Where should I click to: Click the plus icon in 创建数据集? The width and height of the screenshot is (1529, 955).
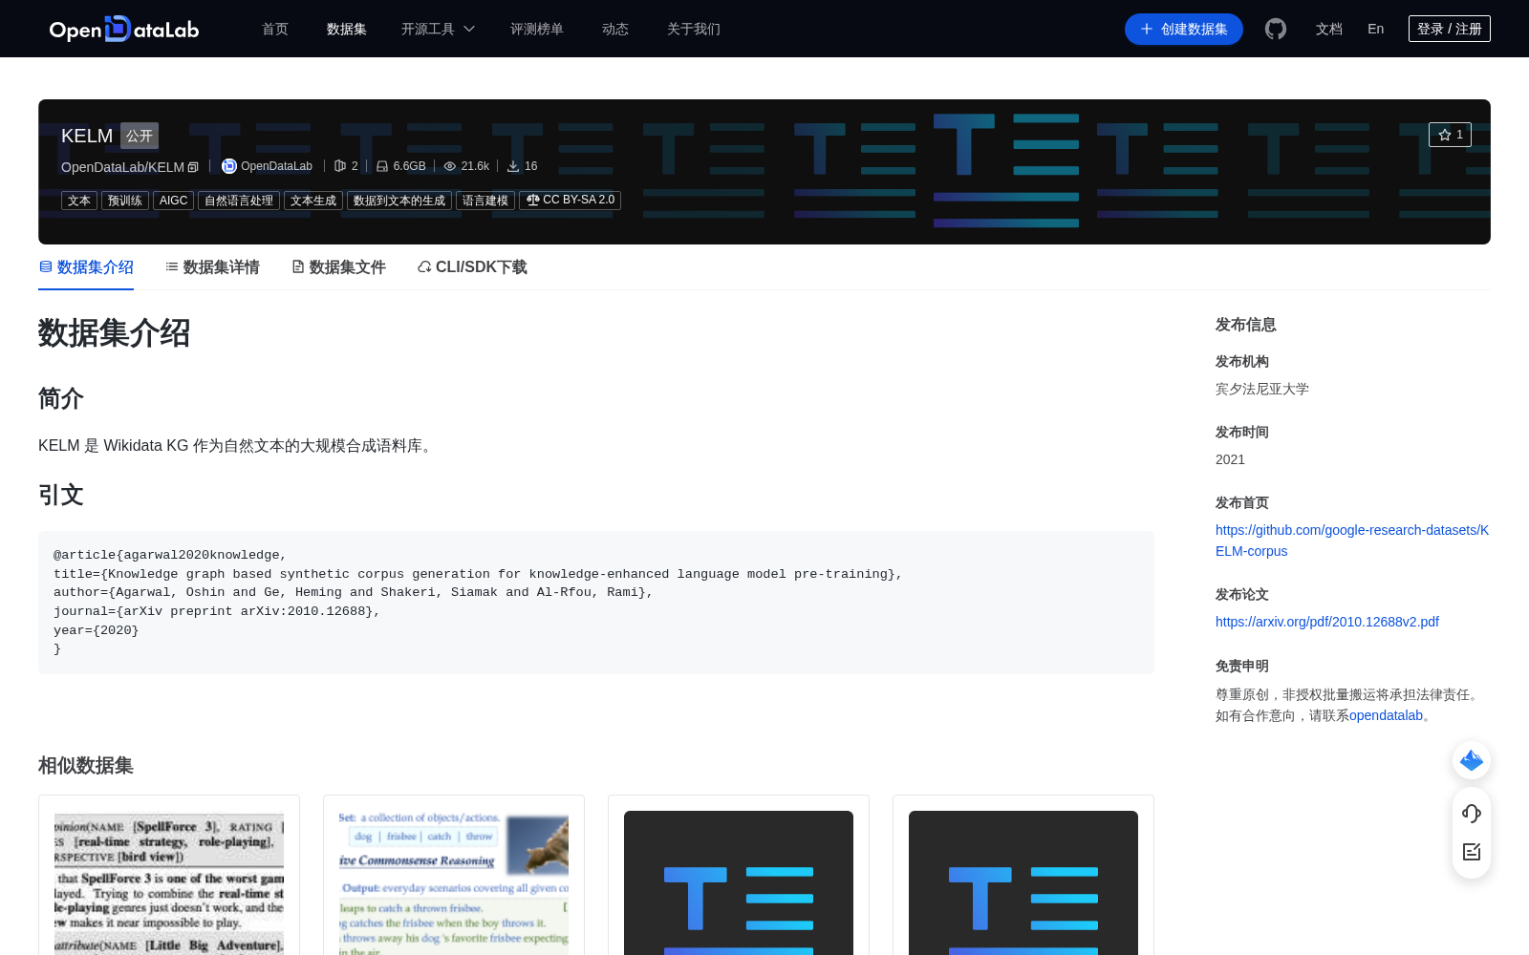(1147, 29)
